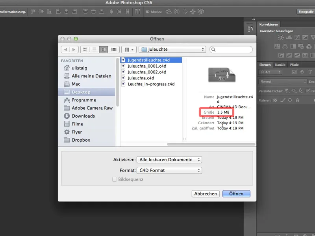The width and height of the screenshot is (315, 236).
Task: Toggle unify layer style icon
Action: (x=301, y=91)
